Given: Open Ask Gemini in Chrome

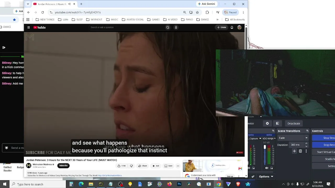Looking at the screenshot, I should [x=207, y=4].
